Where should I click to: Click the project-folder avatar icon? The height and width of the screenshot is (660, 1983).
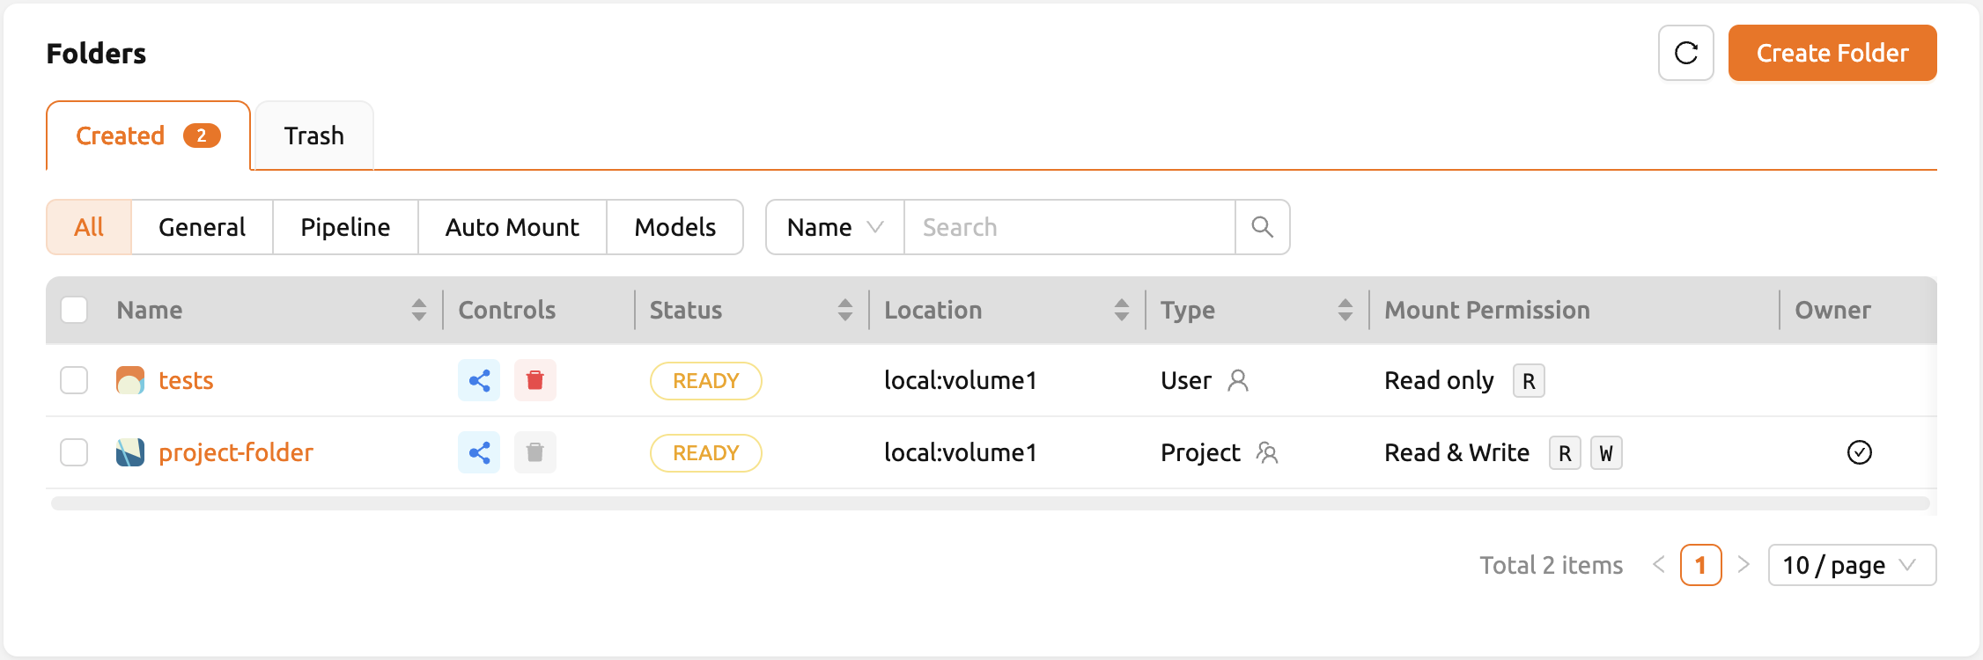130,452
